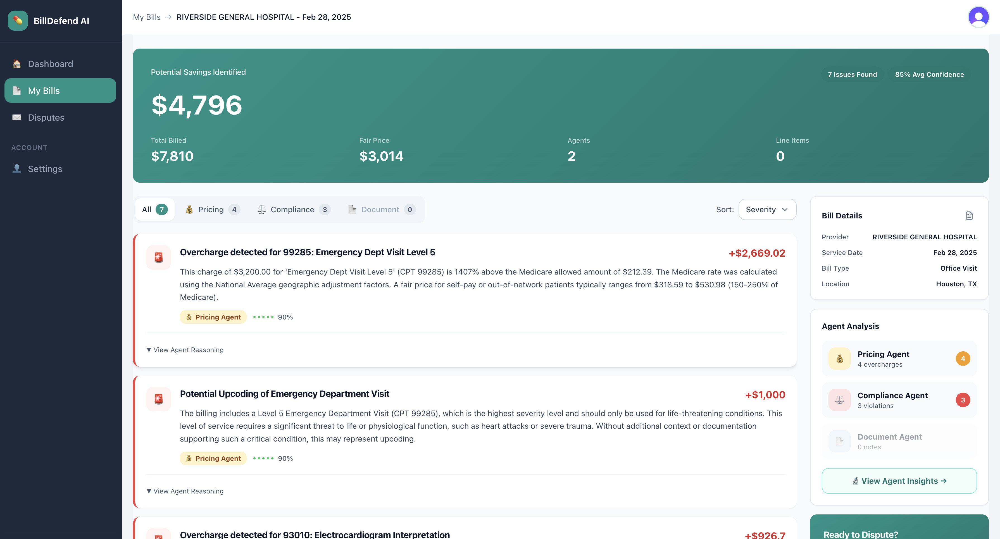Select the Document filter tab
The image size is (1000, 539).
tap(382, 209)
